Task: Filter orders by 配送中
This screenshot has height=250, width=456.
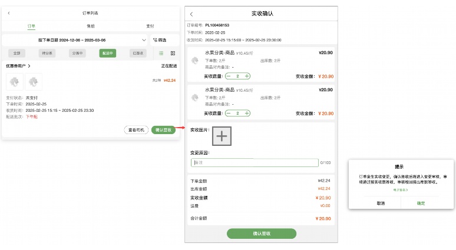Action: click(x=108, y=53)
